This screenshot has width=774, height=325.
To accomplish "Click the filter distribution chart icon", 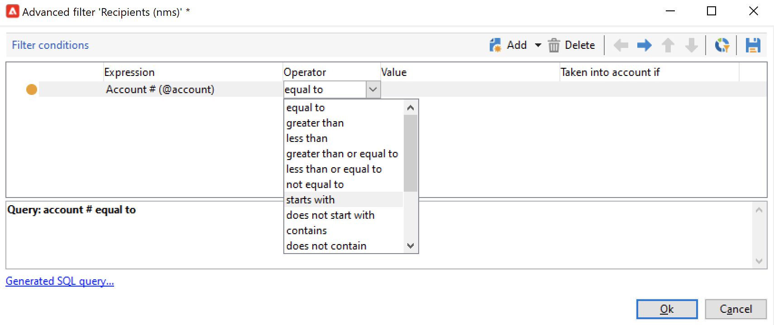I will (x=722, y=45).
